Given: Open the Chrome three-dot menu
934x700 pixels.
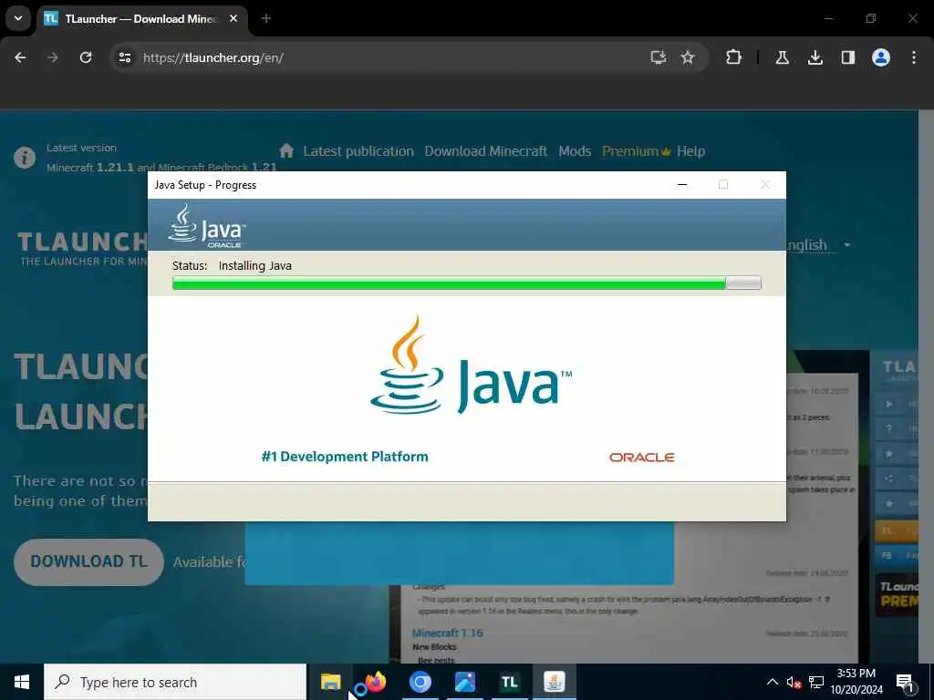Looking at the screenshot, I should [x=914, y=57].
